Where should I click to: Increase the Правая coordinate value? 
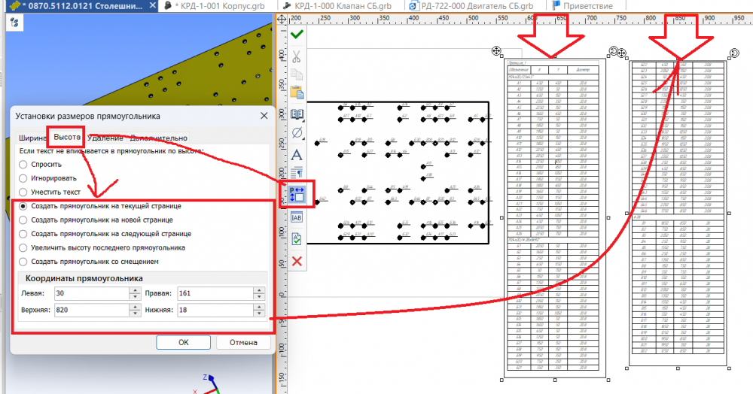coord(259,290)
